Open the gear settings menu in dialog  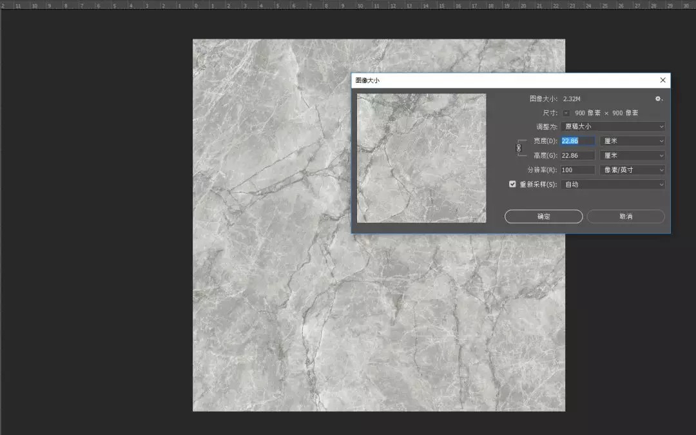pos(658,99)
